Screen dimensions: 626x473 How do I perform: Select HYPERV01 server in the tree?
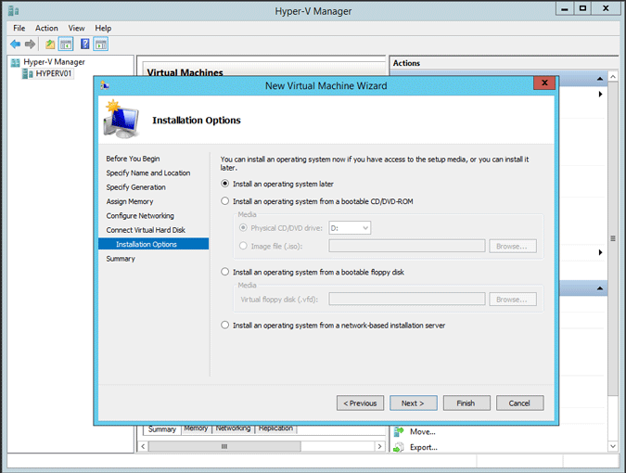coord(53,73)
